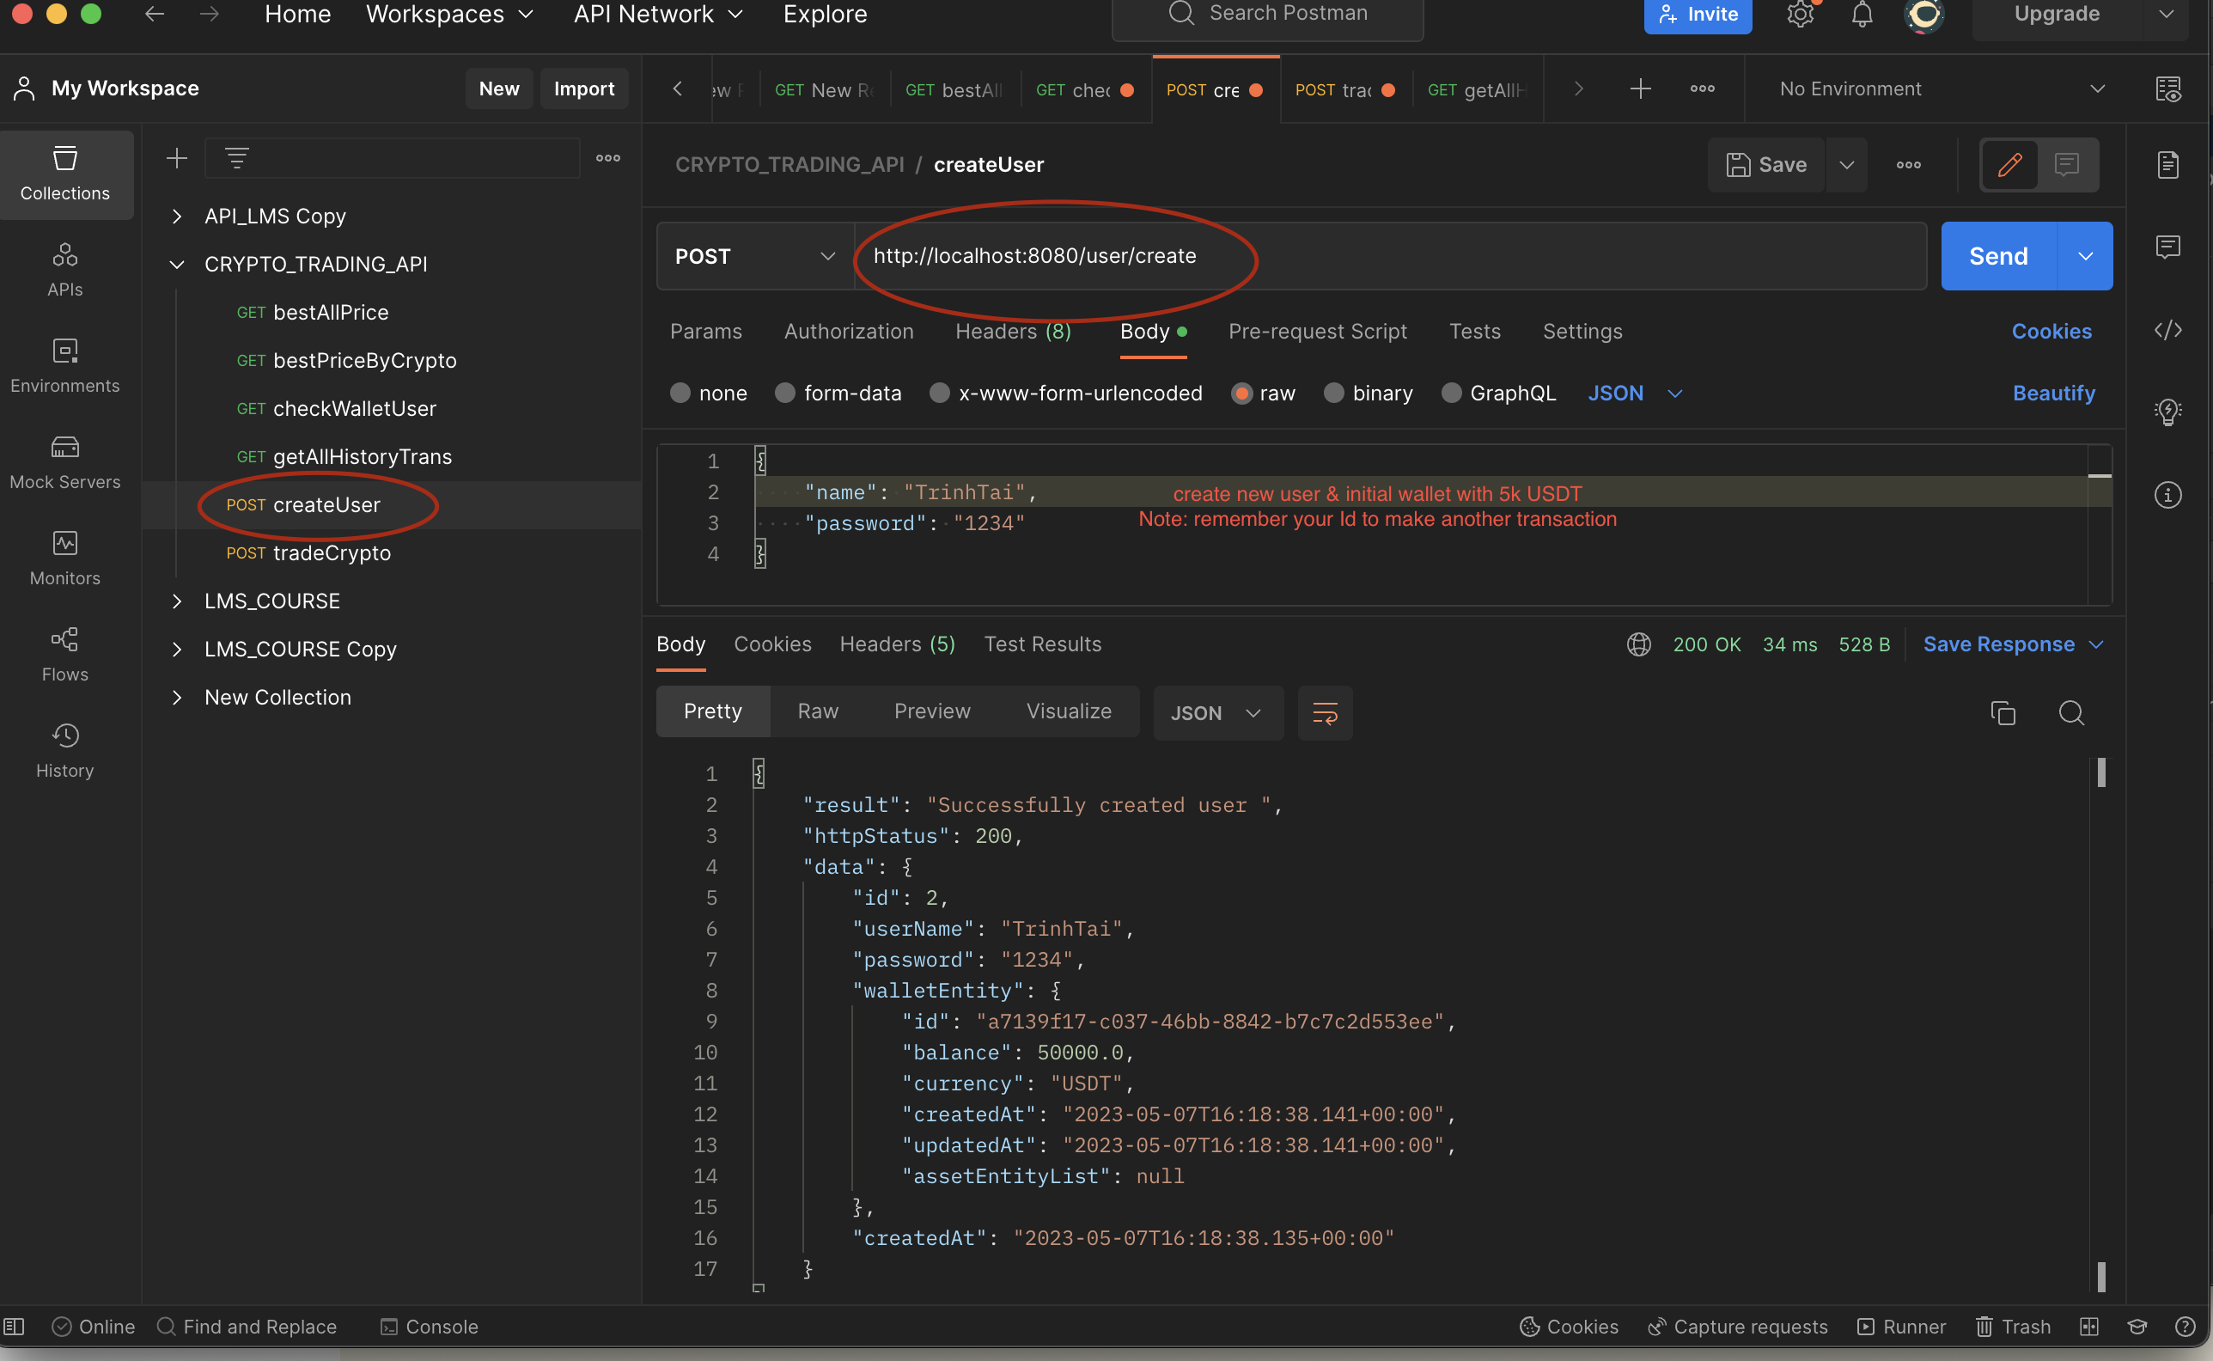
Task: Open the No Environment dropdown
Action: click(x=1933, y=88)
